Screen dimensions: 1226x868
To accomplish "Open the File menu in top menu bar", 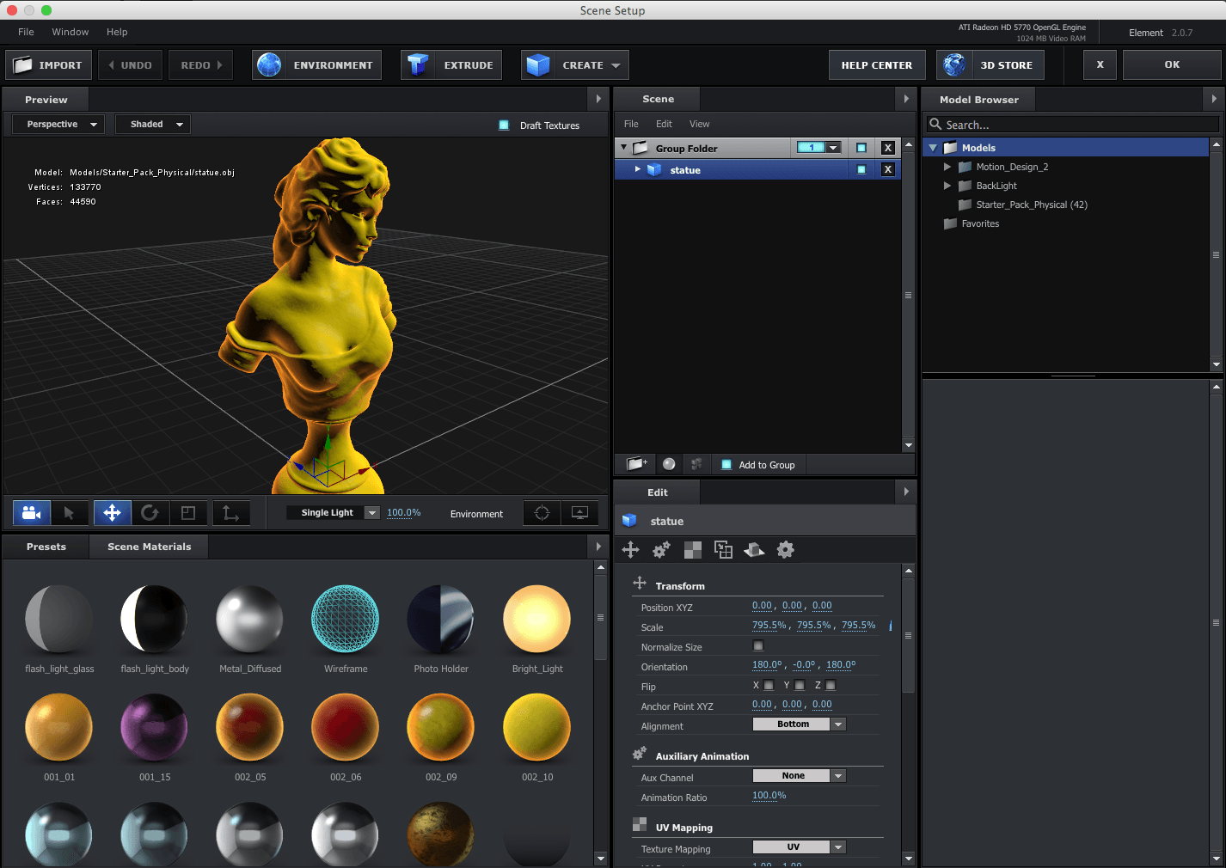I will coord(27,32).
